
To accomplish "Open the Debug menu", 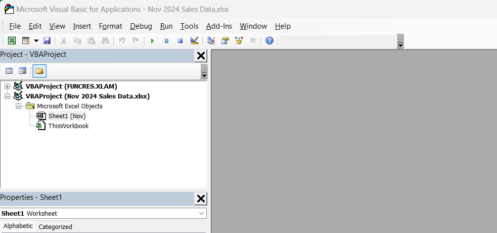I will point(141,26).
